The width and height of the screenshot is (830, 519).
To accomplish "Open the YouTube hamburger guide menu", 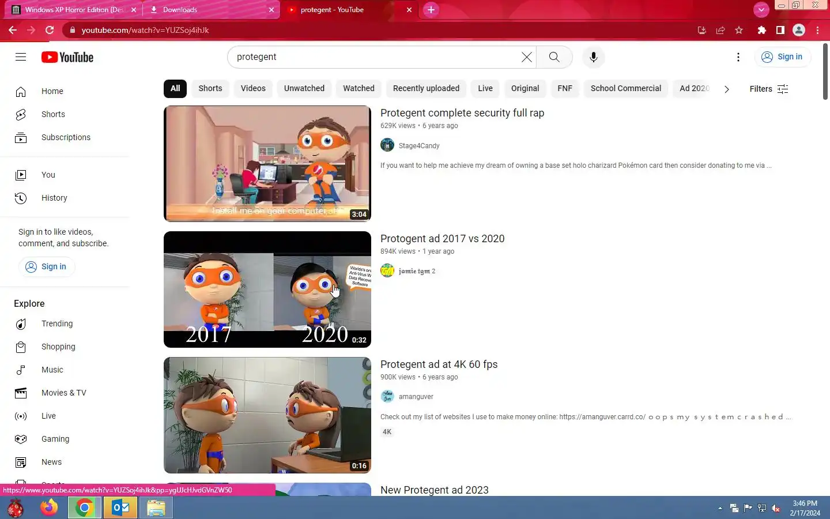I will click(21, 57).
